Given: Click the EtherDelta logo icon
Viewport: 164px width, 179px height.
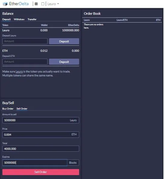Looking at the screenshot, I should 5,4.
